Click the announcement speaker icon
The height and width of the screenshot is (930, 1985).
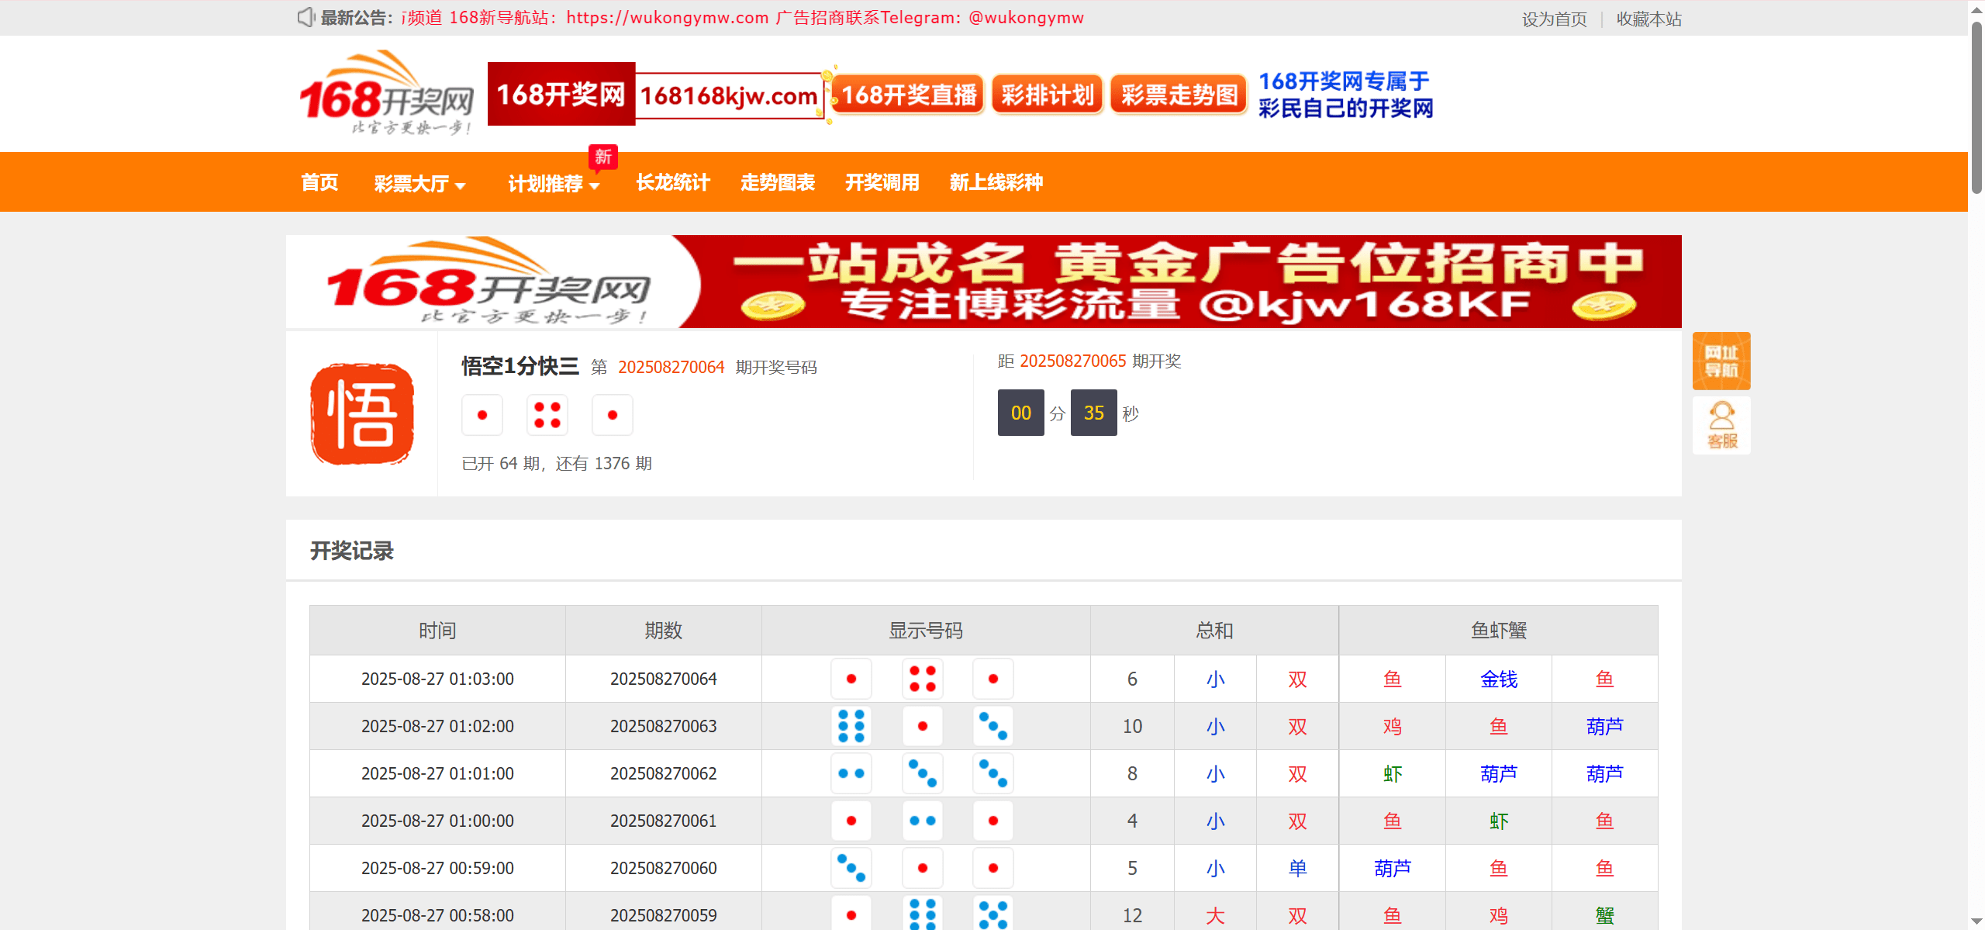click(x=306, y=17)
